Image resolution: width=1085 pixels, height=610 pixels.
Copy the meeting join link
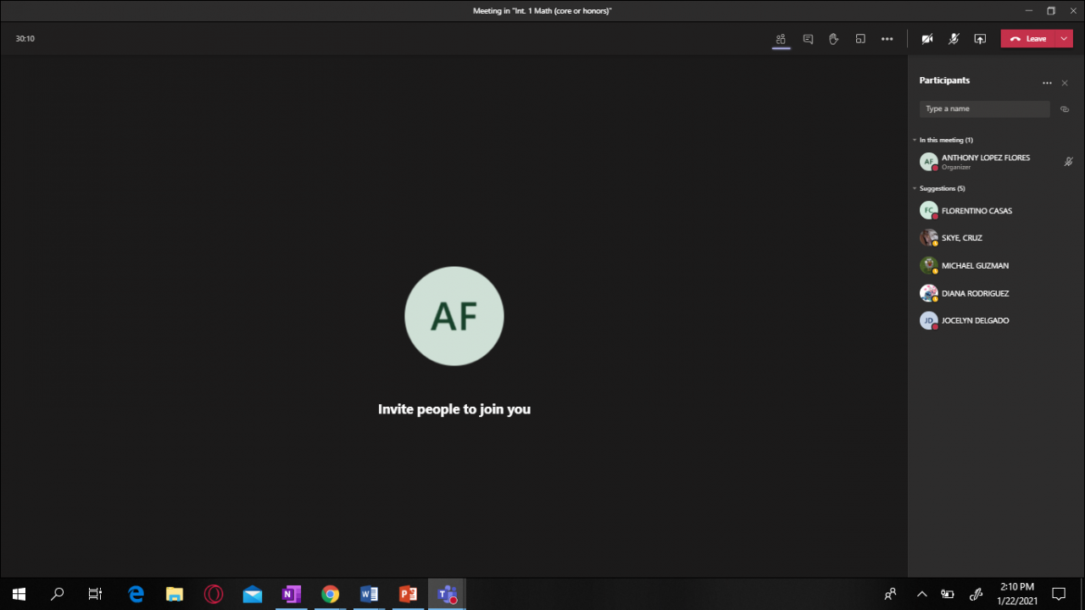coord(1065,109)
